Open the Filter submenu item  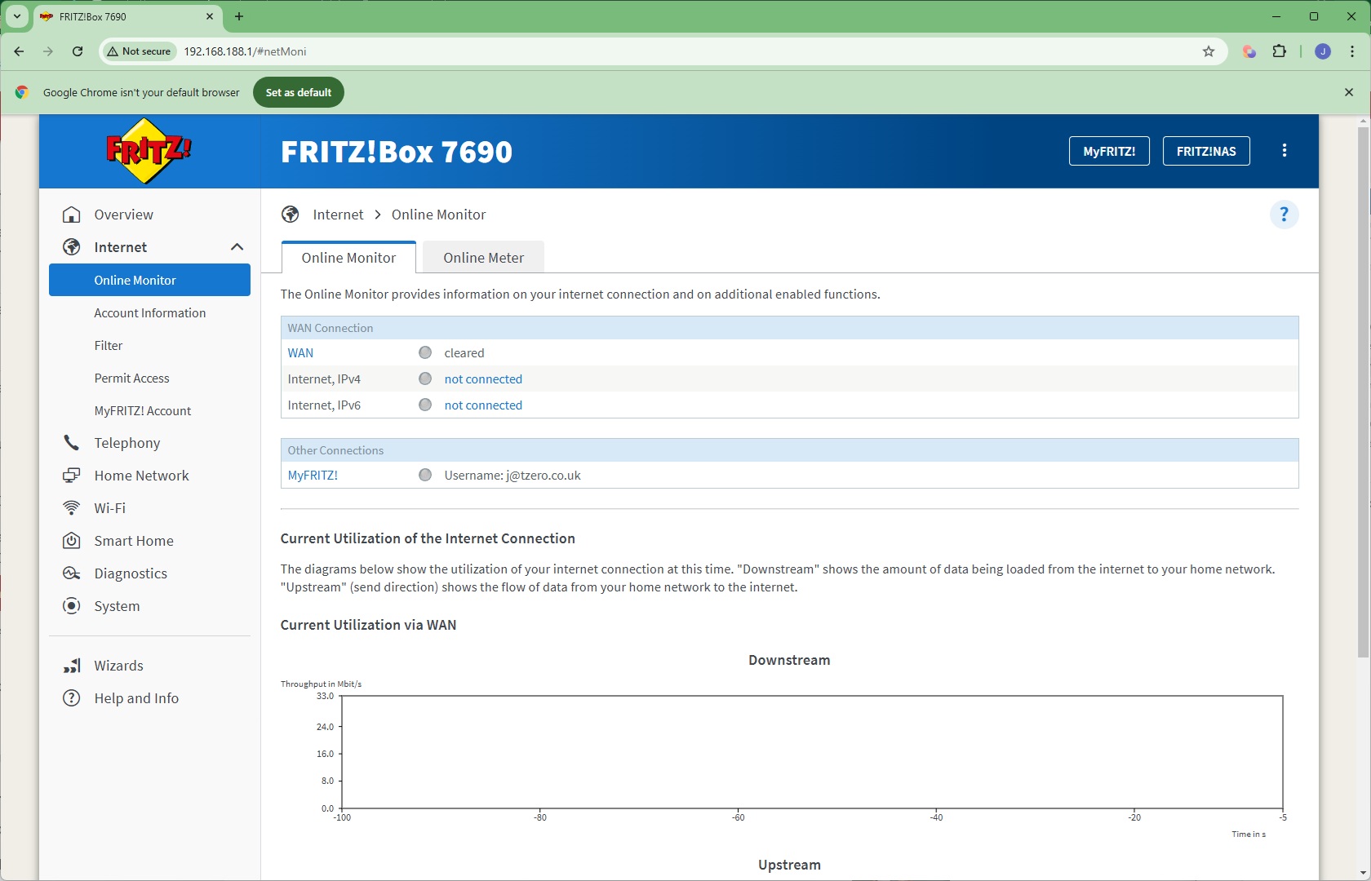click(109, 345)
